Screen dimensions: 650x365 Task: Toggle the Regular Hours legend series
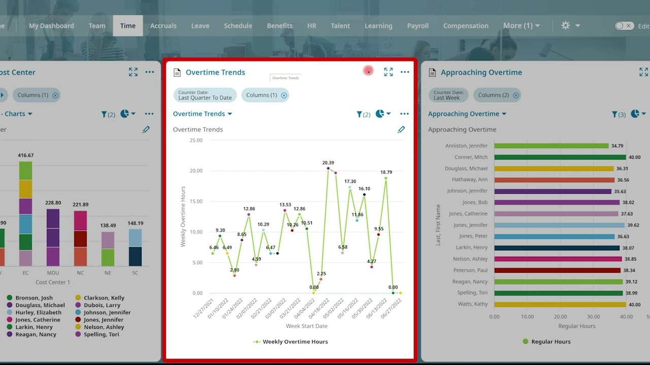coord(546,342)
